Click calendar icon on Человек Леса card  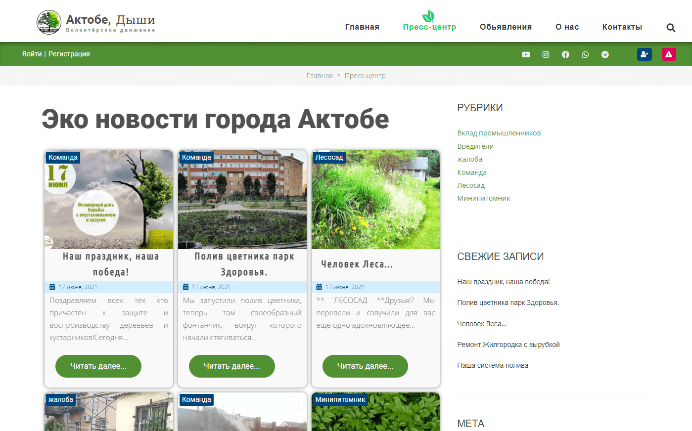click(x=319, y=287)
